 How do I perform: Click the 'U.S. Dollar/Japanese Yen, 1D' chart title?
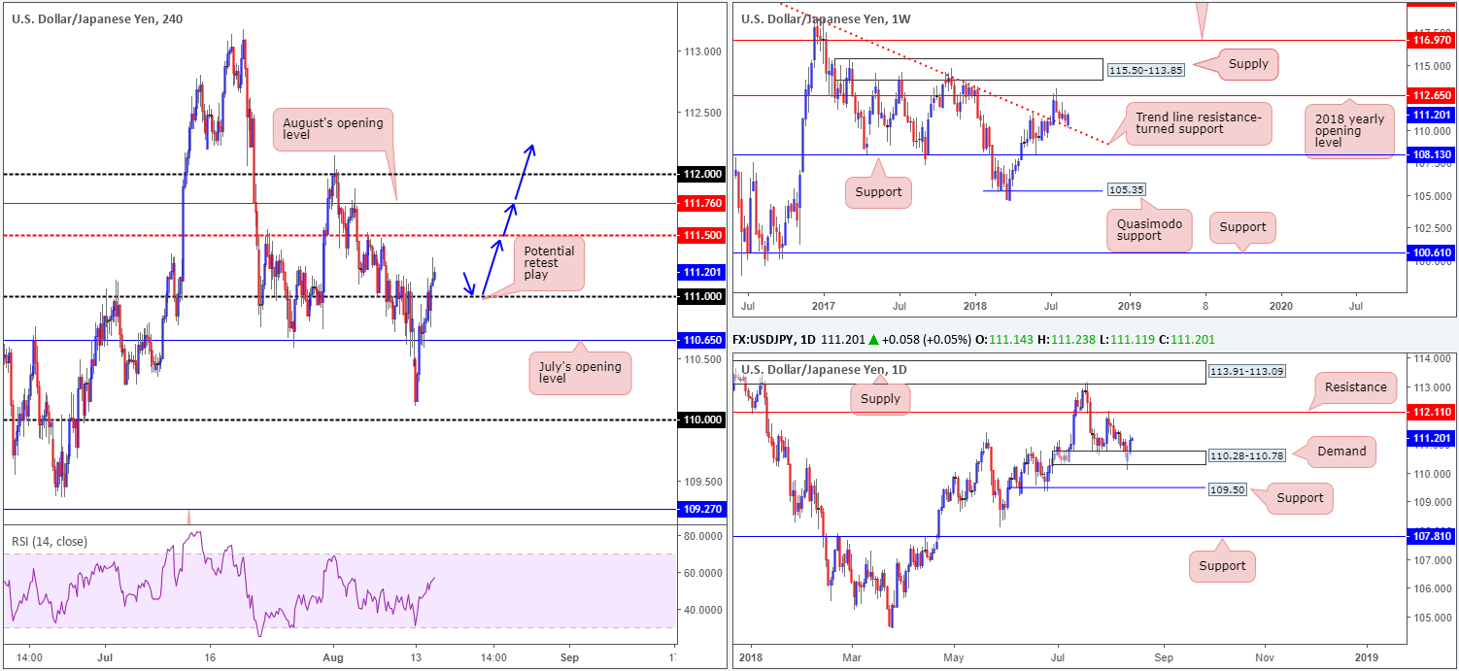click(x=825, y=369)
